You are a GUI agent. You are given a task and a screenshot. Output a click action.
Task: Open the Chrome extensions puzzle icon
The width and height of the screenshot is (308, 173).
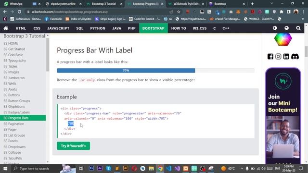point(282,12)
